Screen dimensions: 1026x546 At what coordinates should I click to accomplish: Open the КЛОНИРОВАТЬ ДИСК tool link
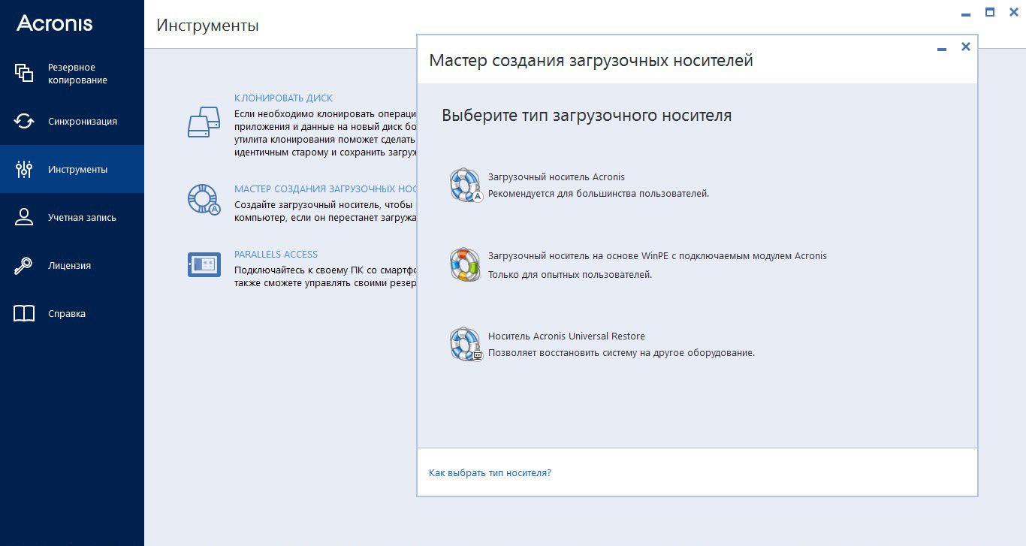(x=283, y=98)
